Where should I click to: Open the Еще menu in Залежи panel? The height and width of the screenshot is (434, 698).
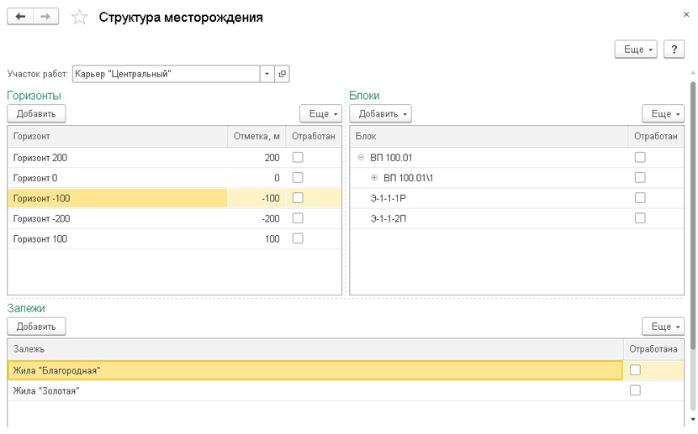click(x=663, y=327)
